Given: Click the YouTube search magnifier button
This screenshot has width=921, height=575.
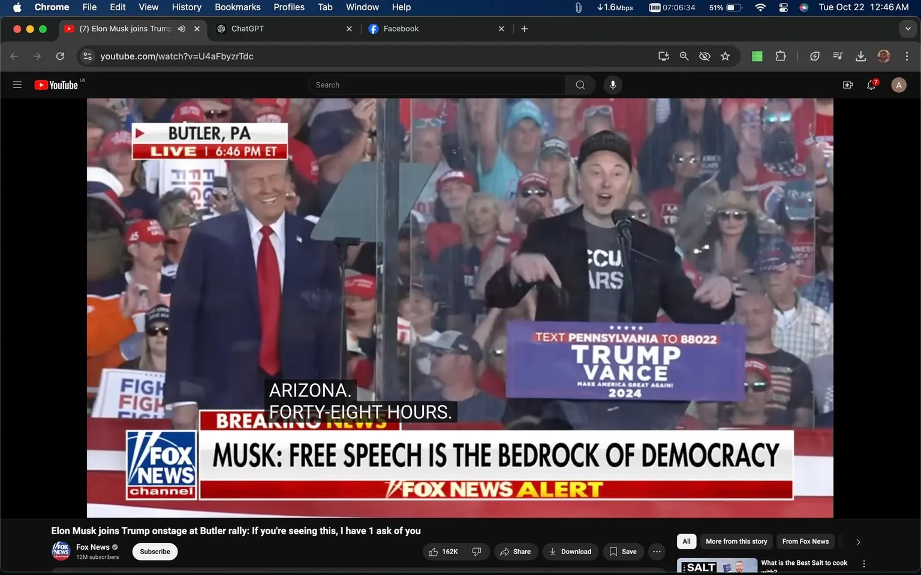Looking at the screenshot, I should [580, 85].
